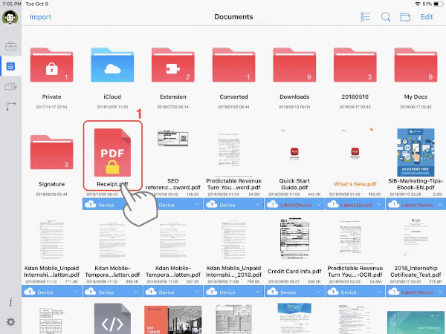Select the Documents sidebar icon
Image resolution: width=446 pixels, height=334 pixels.
10,66
